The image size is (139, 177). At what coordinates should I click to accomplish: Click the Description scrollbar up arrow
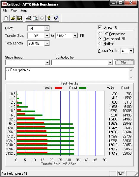[x=131, y=70]
